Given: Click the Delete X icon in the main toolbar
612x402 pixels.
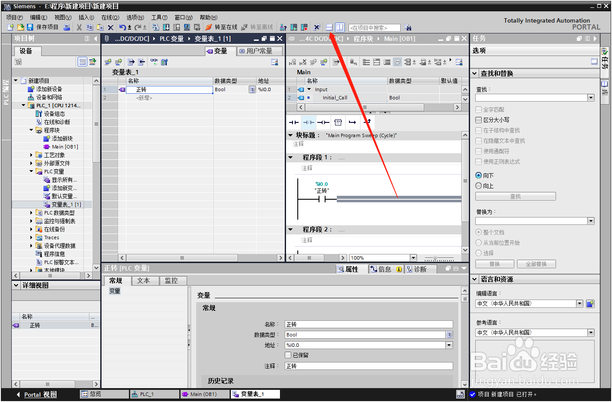Looking at the screenshot, I should tap(111, 27).
